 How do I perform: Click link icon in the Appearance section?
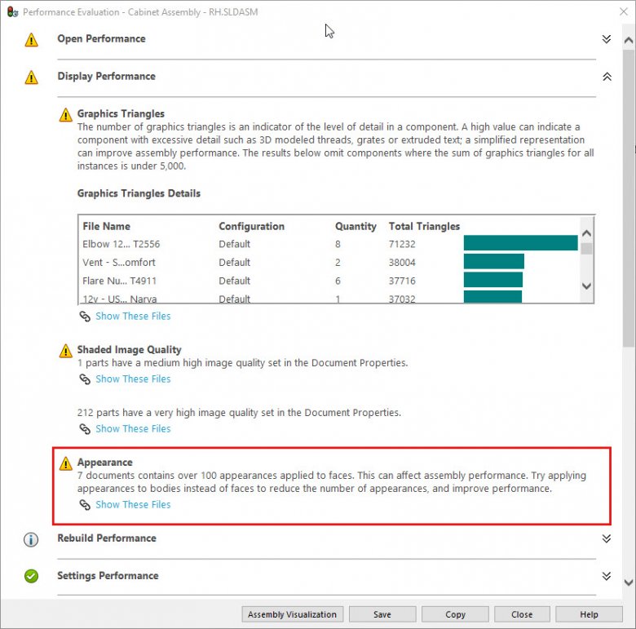[85, 505]
